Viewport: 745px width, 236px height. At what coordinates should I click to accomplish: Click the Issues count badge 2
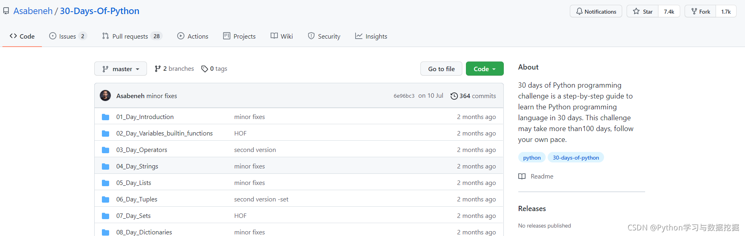click(83, 36)
